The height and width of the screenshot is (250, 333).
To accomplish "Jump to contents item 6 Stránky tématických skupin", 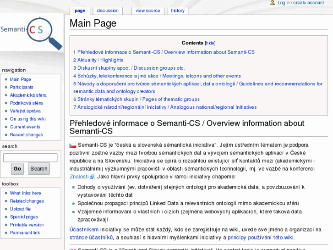I will point(136,99).
